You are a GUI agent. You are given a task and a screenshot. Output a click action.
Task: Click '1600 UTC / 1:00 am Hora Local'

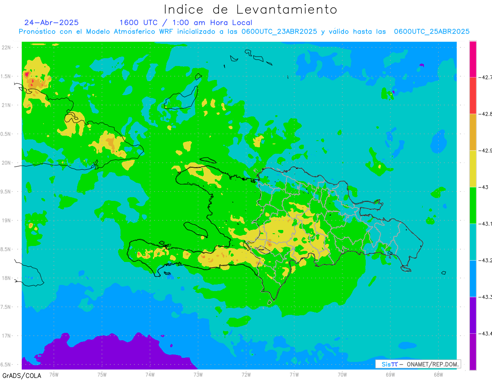(186, 23)
